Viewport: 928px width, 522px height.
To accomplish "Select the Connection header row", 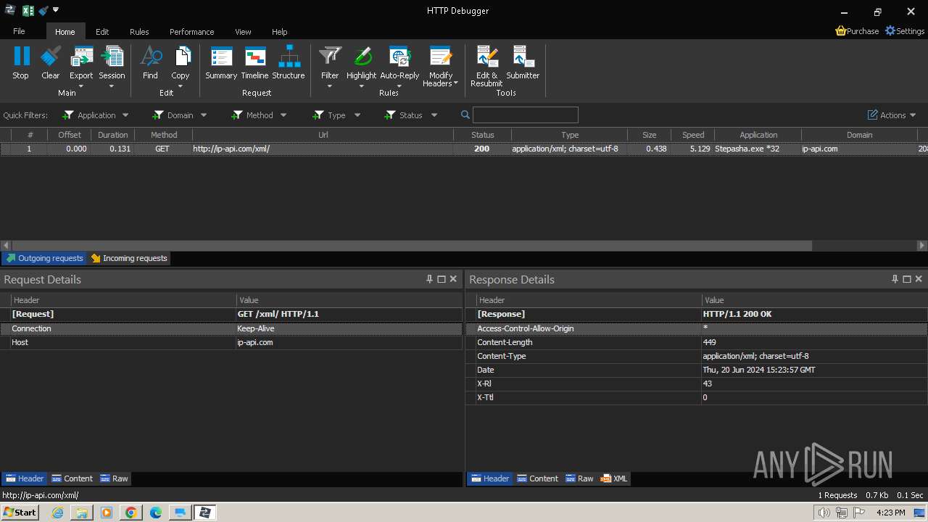I will pos(231,328).
